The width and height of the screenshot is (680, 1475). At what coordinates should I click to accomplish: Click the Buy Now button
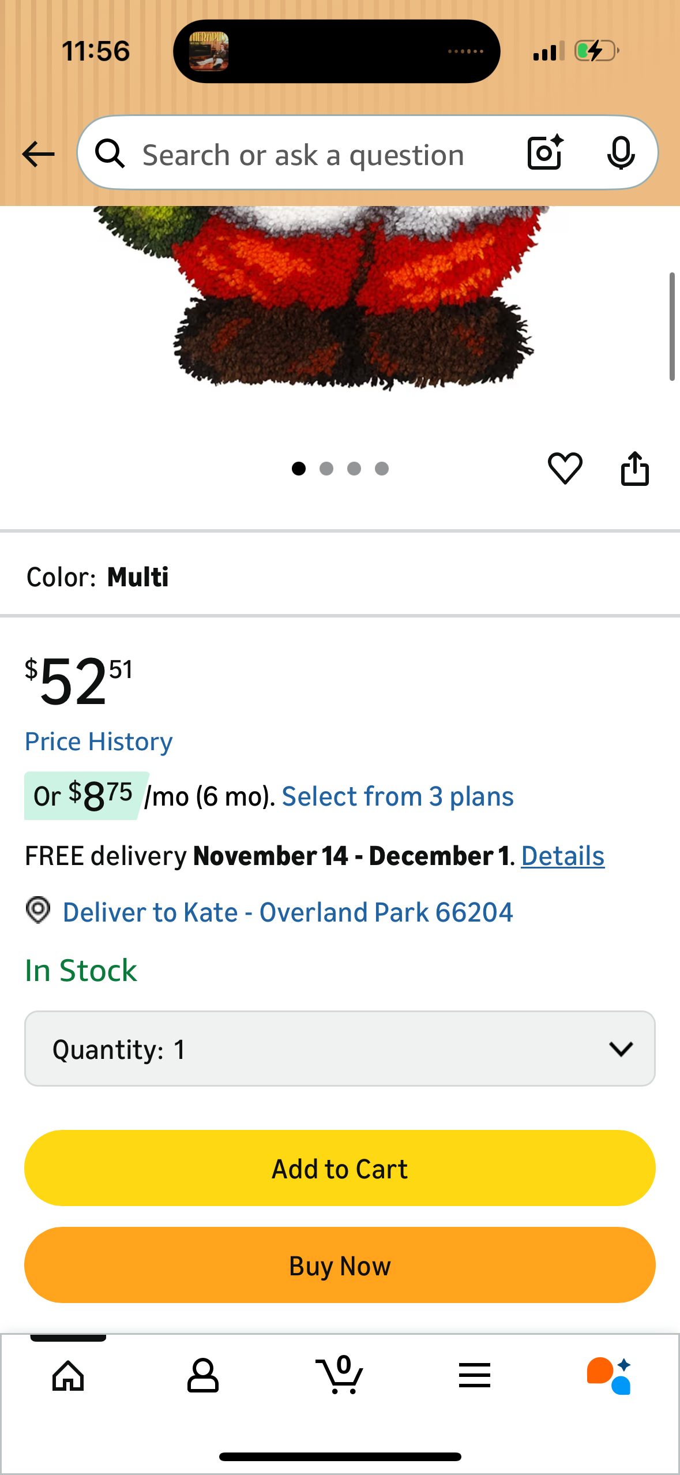(x=340, y=1264)
